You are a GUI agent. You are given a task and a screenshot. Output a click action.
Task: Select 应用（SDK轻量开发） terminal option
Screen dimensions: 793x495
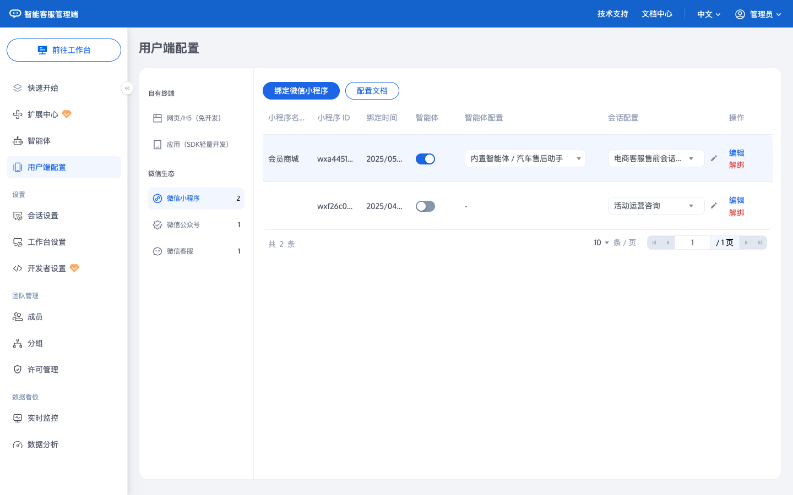[x=196, y=145]
